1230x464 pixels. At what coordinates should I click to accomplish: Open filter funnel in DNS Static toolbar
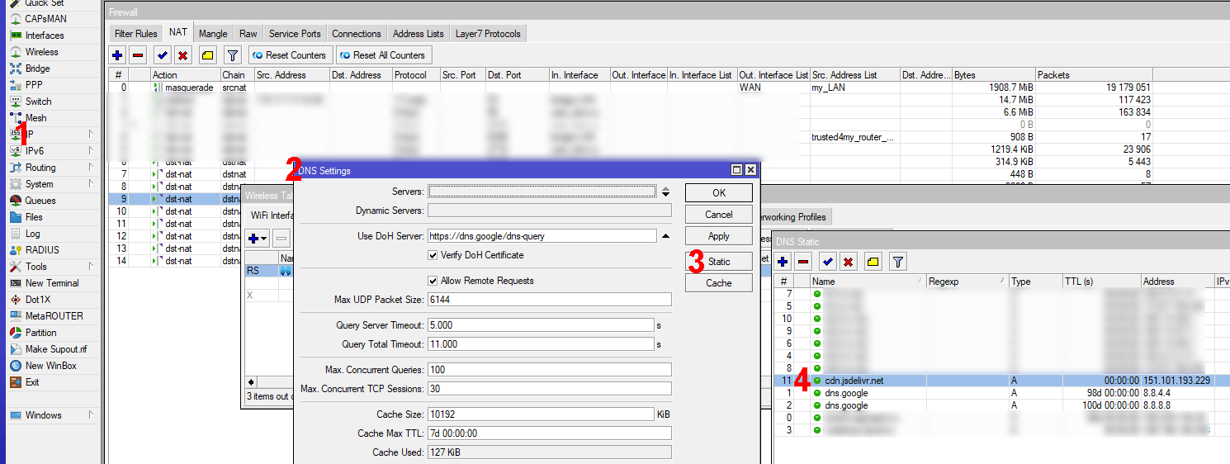[x=899, y=262]
